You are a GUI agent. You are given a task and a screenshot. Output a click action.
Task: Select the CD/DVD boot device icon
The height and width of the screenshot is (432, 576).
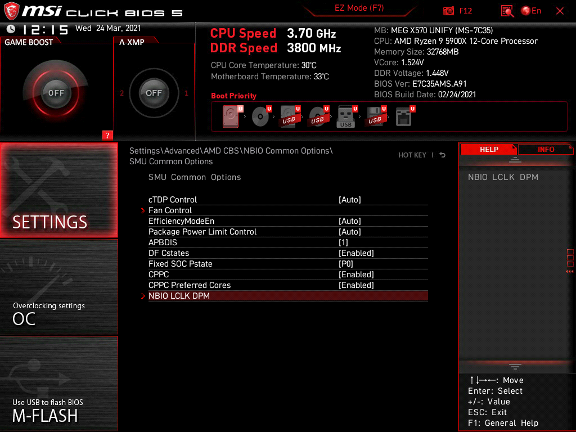pos(262,116)
